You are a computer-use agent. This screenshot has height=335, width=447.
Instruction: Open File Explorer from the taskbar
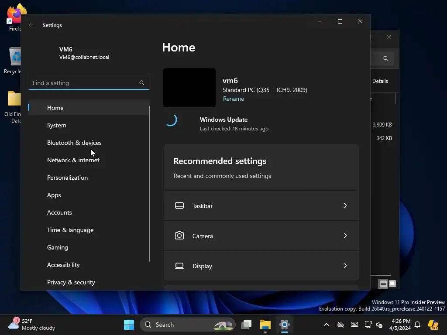coord(265,325)
